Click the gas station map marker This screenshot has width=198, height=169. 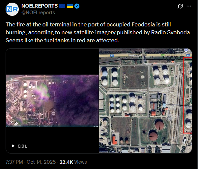point(186,50)
